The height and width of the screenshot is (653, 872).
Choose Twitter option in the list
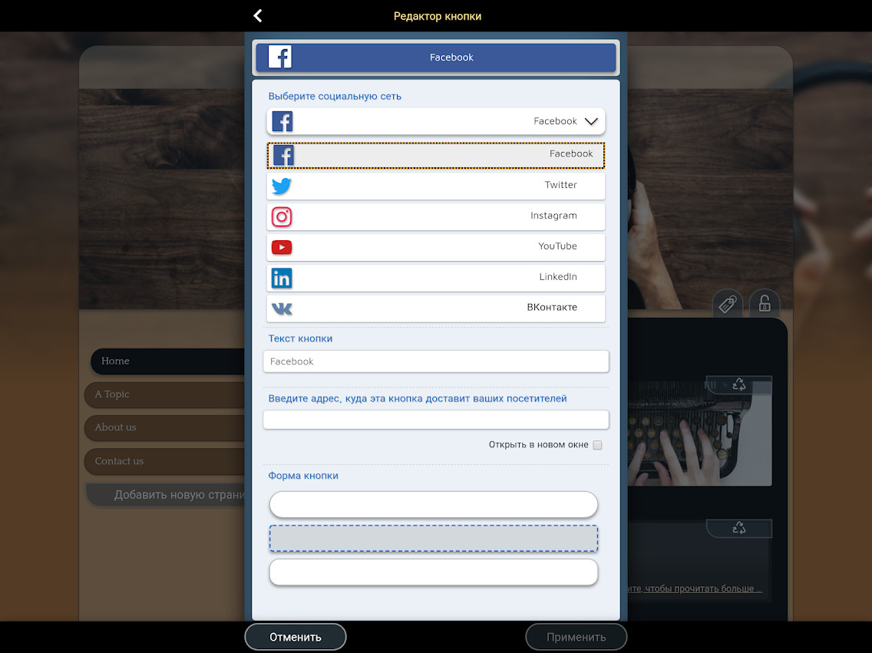(436, 186)
